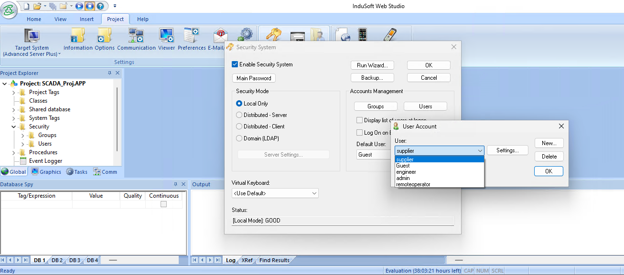Expand the Project Tags tree node
This screenshot has width=624, height=275.
tap(13, 92)
